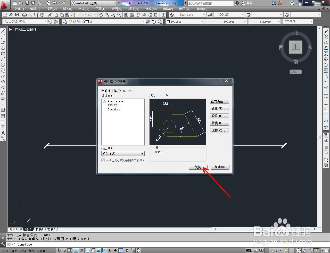Switch to the Layout1 (布局1) tab
This screenshot has width=330, height=253.
tap(39, 229)
